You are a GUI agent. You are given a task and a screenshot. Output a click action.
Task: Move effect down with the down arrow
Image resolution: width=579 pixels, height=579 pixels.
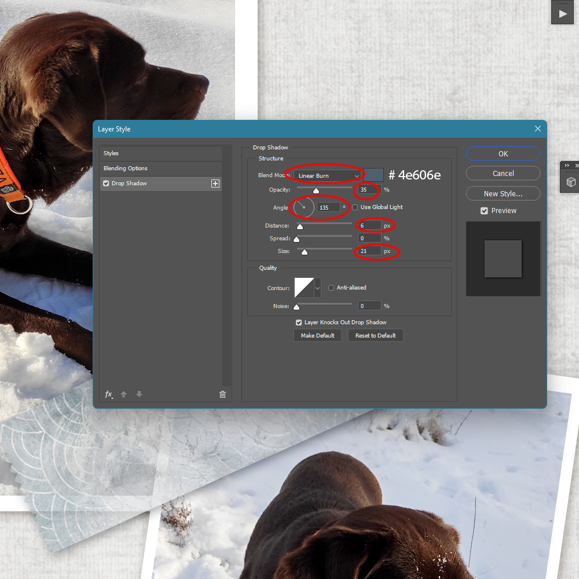[x=139, y=394]
